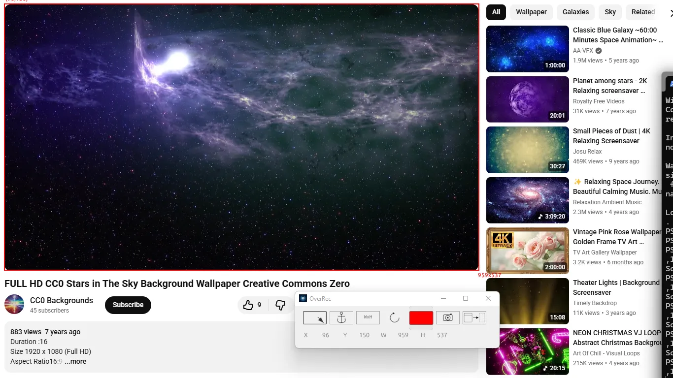Select the region-draw arrow tool in OverRec
The image size is (673, 378).
315,318
